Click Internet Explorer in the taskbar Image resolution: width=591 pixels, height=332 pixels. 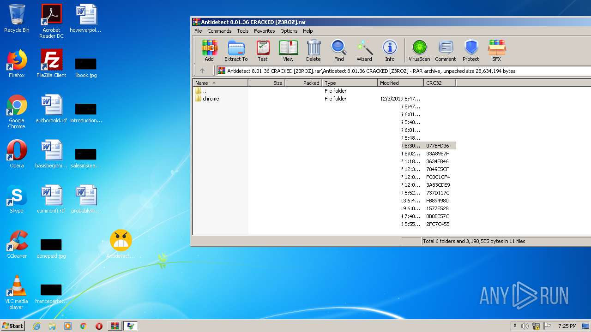click(x=36, y=326)
